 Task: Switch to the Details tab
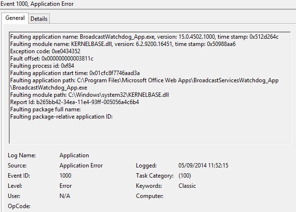point(39,19)
